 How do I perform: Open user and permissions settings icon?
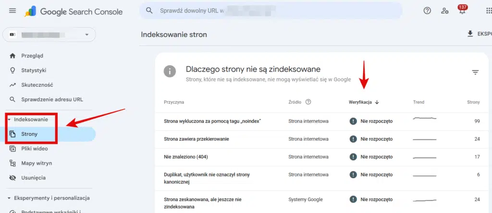click(x=444, y=11)
